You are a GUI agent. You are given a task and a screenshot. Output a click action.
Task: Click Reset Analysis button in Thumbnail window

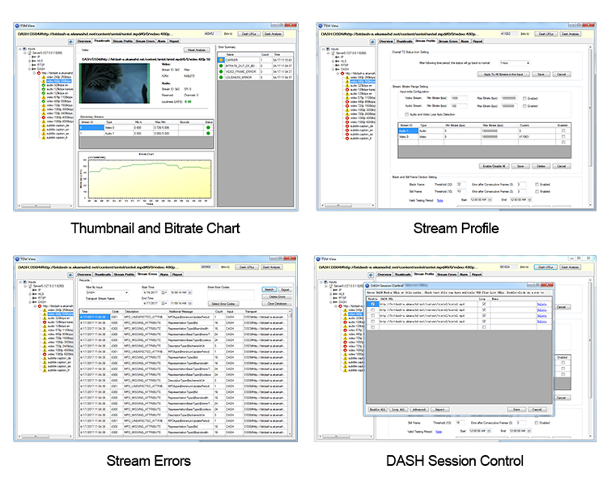[197, 50]
